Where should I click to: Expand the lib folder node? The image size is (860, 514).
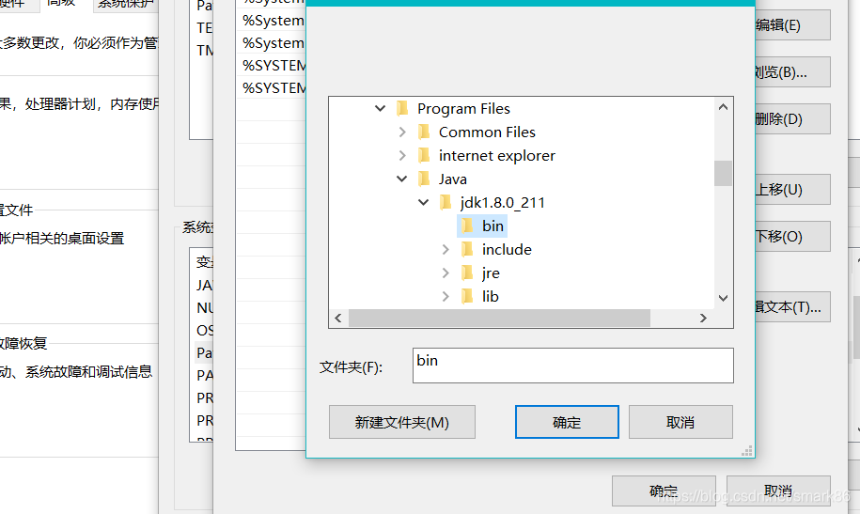click(446, 297)
